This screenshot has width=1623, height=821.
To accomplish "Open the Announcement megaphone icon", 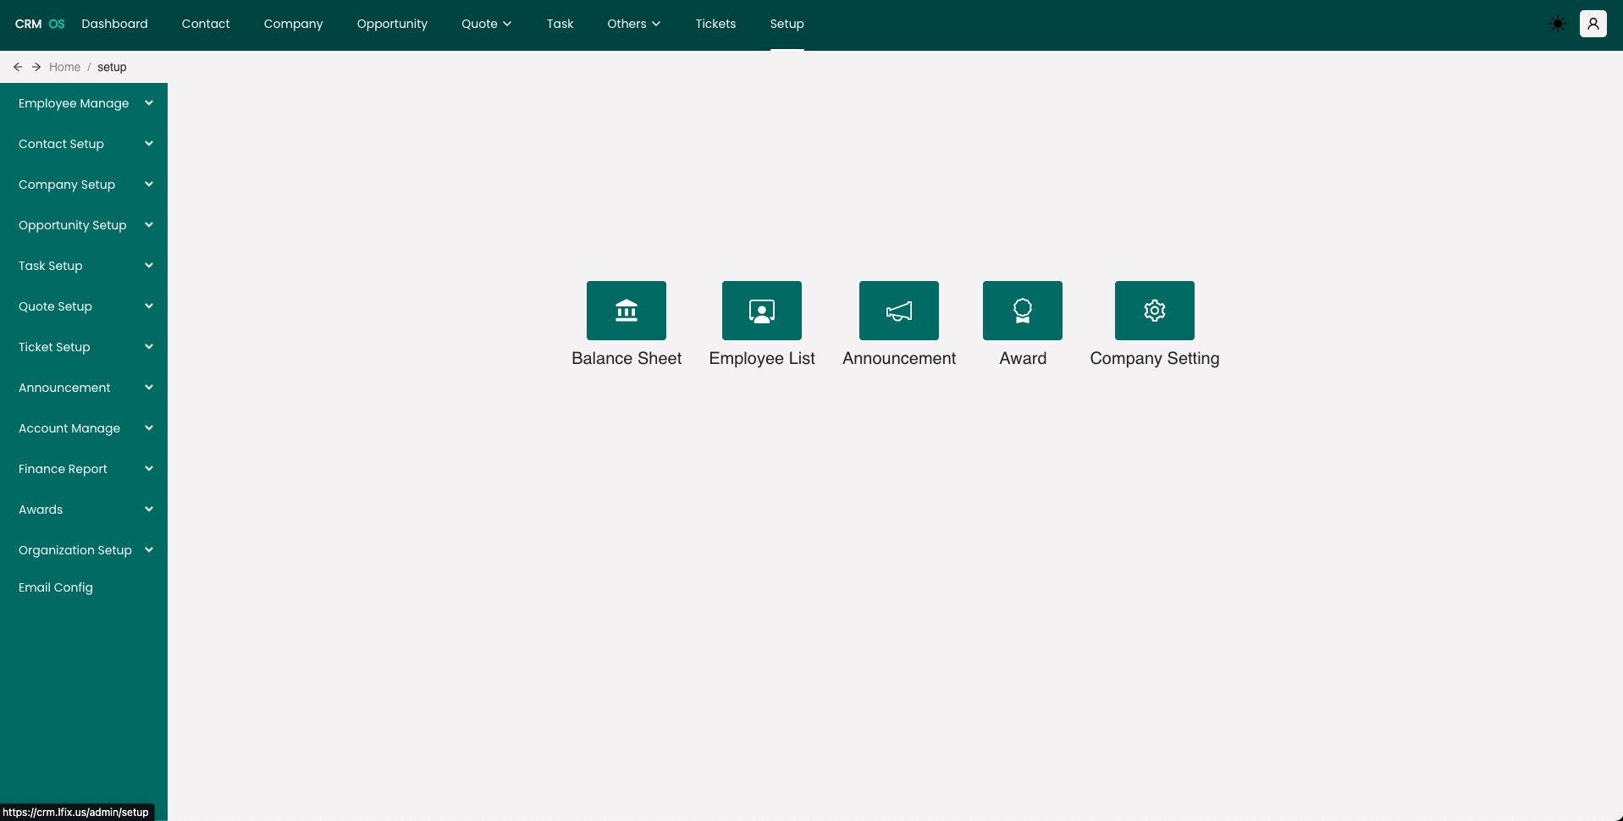I will tap(898, 311).
